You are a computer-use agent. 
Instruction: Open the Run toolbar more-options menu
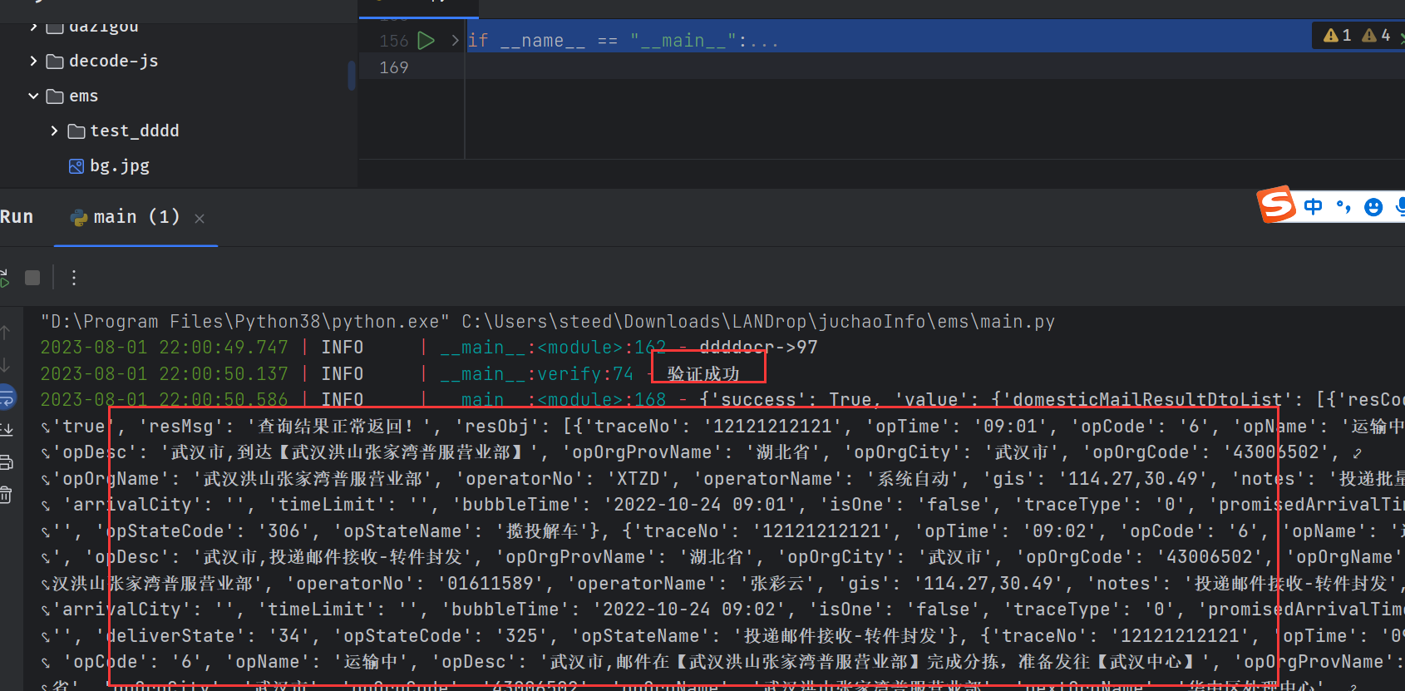coord(74,278)
